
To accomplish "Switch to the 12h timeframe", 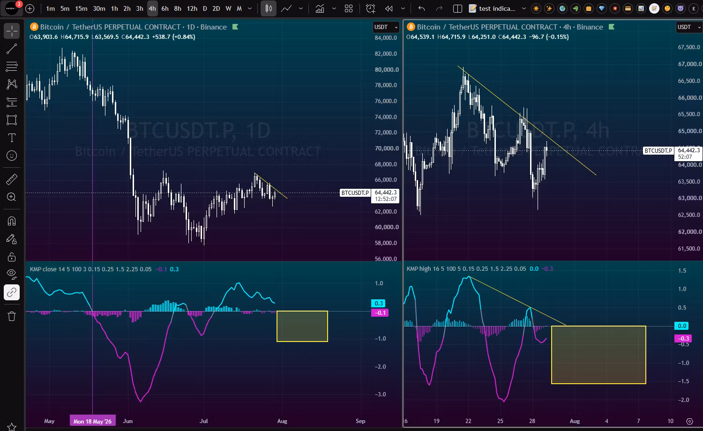I will coord(192,8).
